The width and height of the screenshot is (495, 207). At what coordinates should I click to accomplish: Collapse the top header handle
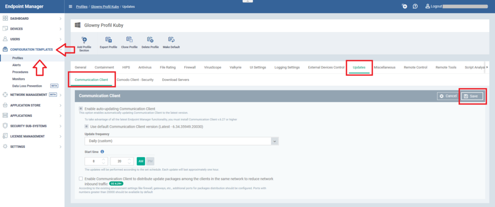248,1
